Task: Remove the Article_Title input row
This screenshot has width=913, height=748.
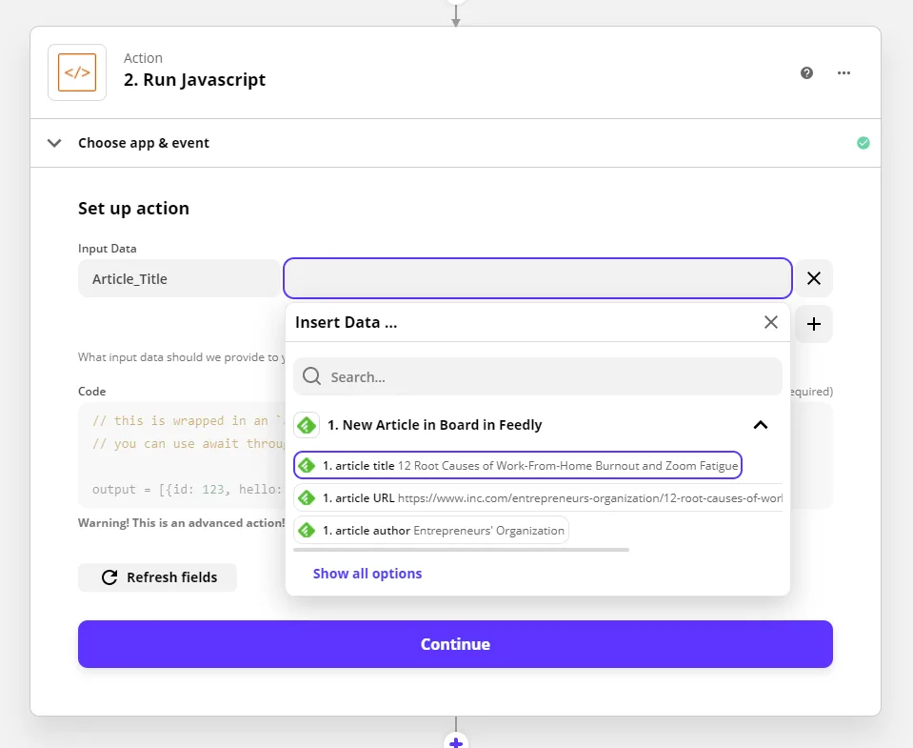Action: tap(813, 278)
